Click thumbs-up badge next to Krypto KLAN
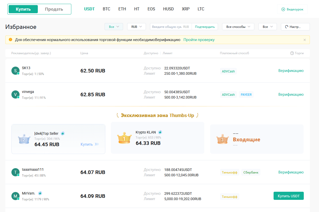 pos(160,132)
